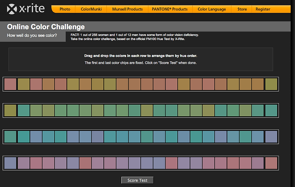Screen dimensions: 295x187
Task: Select the fixed olive chip ending the first row
Action: tap(271, 84)
